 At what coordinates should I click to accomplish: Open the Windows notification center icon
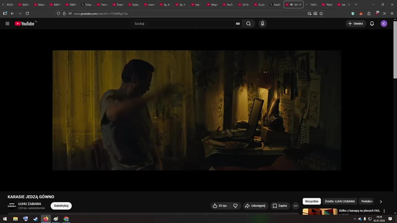[x=390, y=219]
